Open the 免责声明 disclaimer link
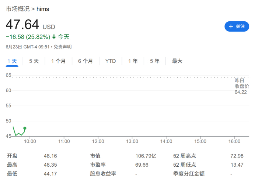This screenshot has height=181, width=258. 63,47
